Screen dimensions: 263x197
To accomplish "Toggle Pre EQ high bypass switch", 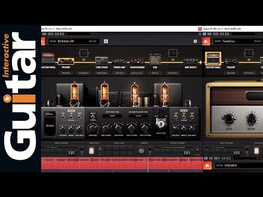I will (x=79, y=117).
